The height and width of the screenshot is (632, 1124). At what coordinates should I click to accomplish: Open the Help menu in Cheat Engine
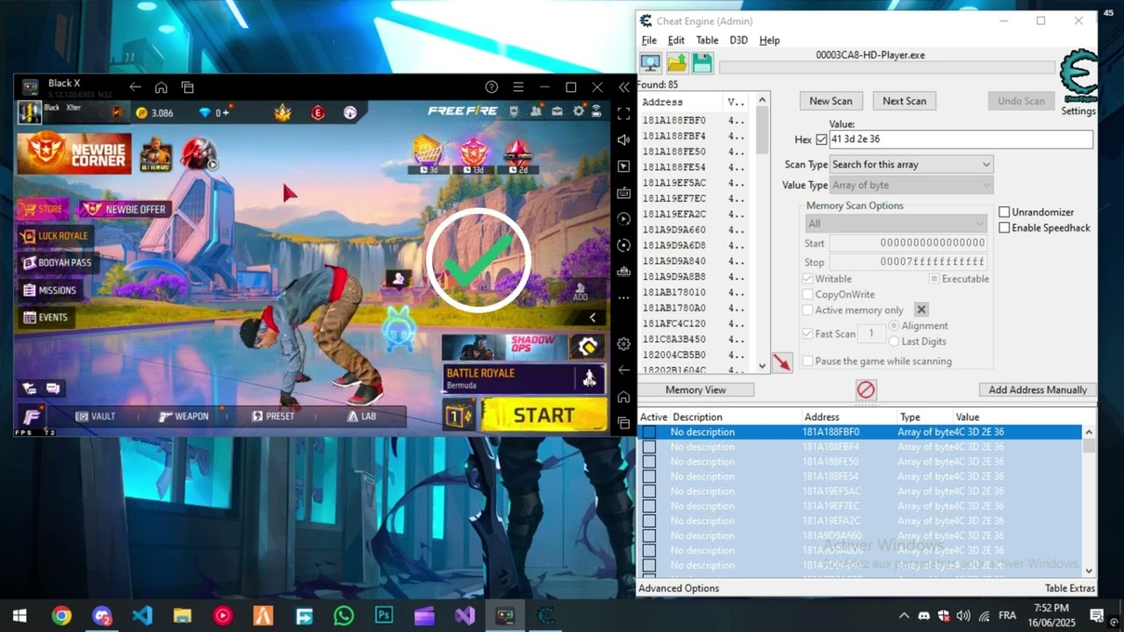coord(769,40)
